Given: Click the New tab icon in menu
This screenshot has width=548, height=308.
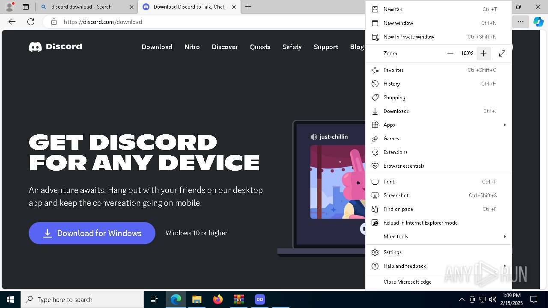Looking at the screenshot, I should [375, 9].
